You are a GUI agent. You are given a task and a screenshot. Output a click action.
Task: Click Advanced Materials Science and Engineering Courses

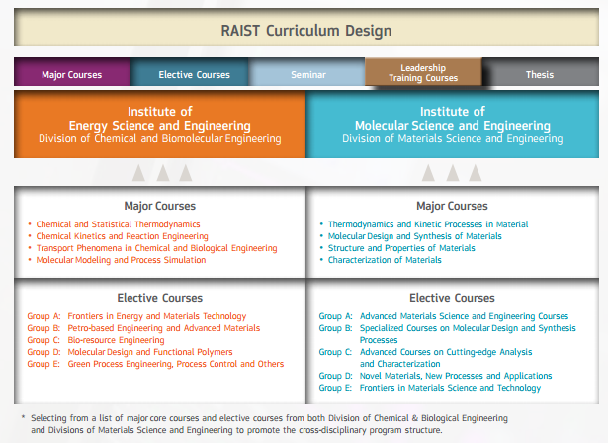(464, 316)
